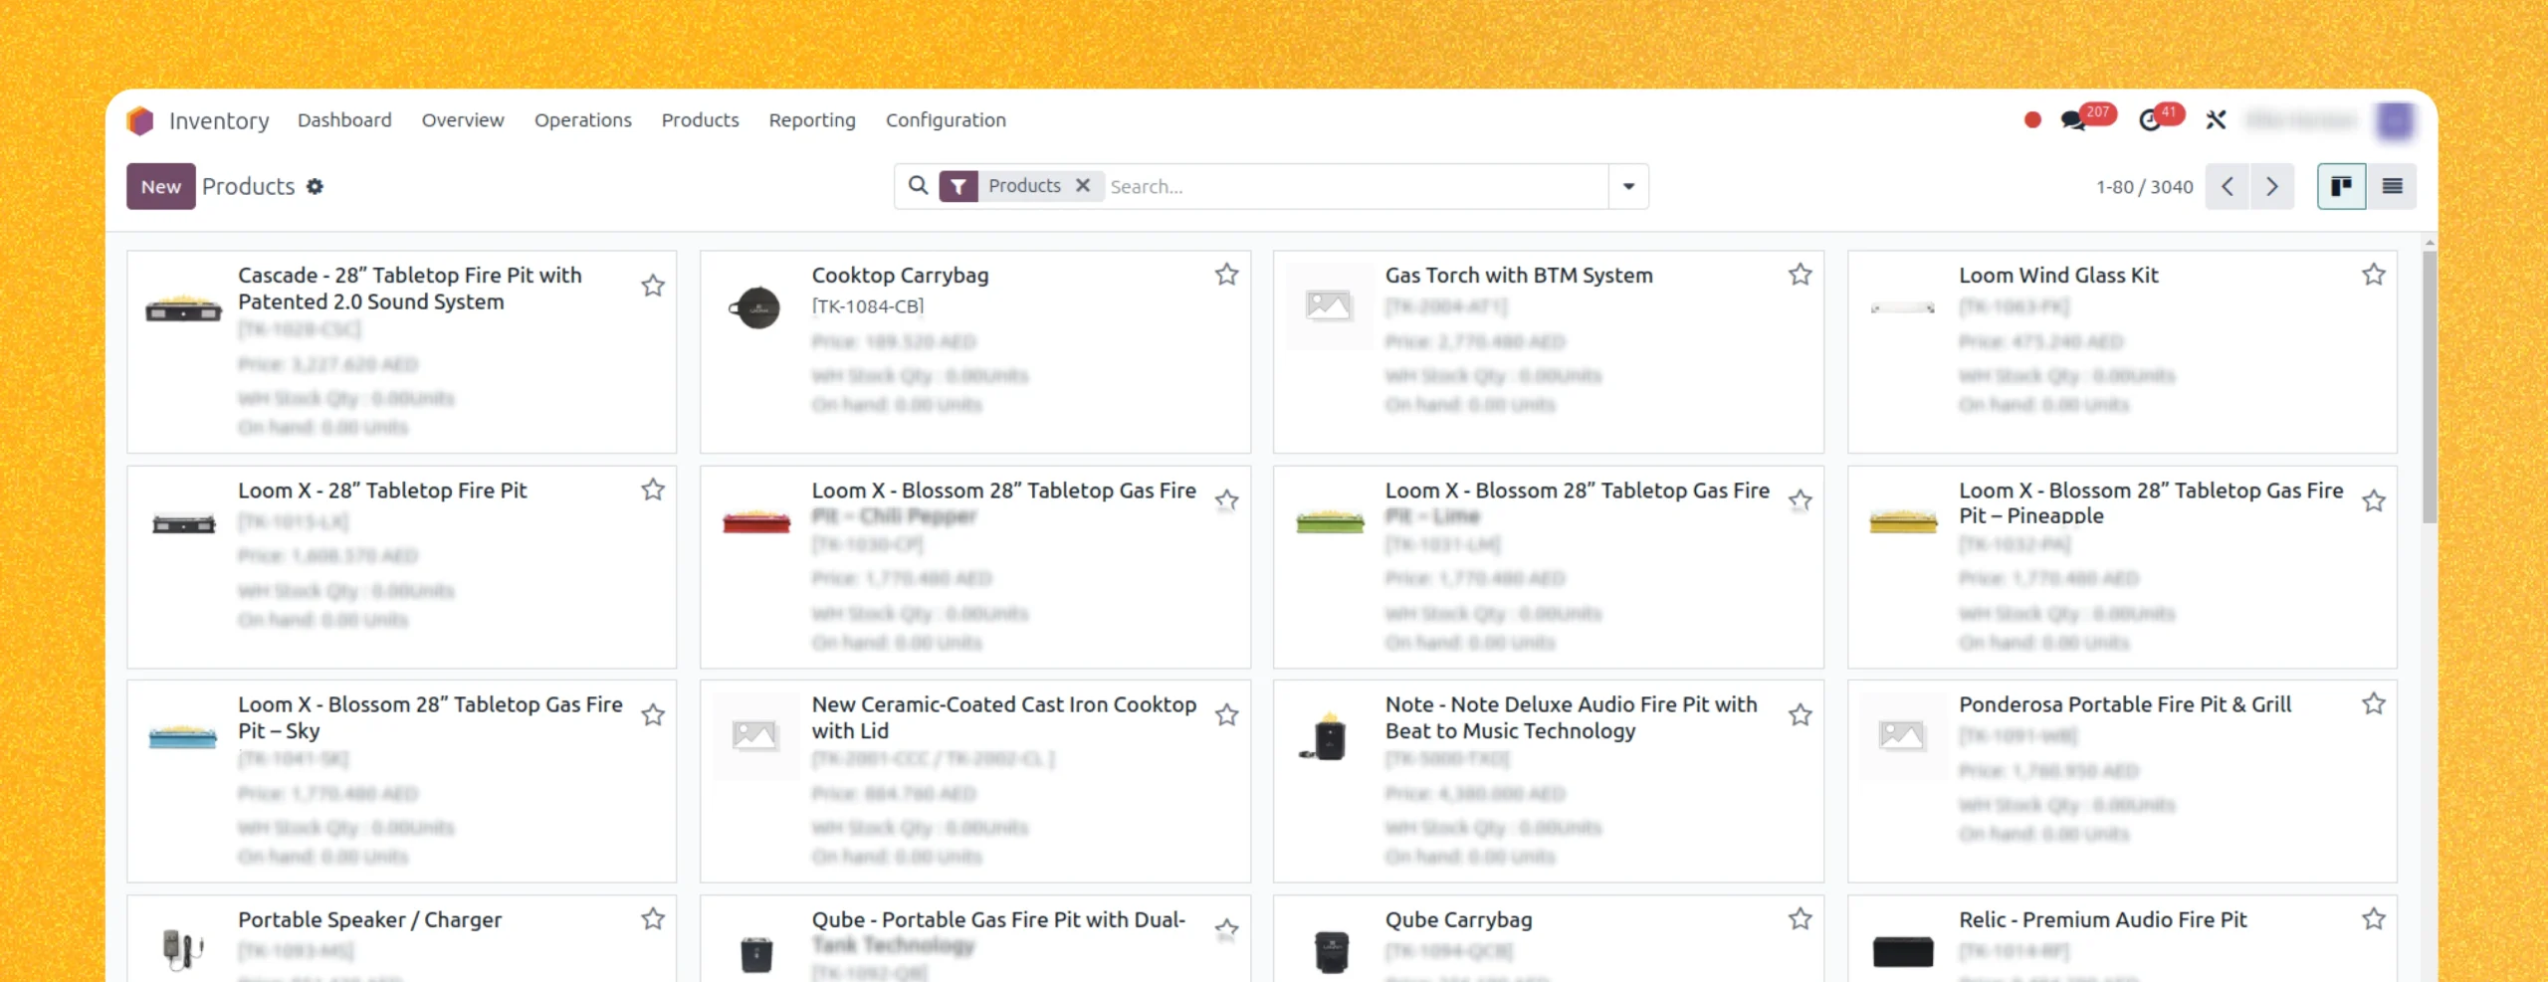The width and height of the screenshot is (2548, 982).
Task: Star the Qube Carrybag product
Action: click(1800, 918)
